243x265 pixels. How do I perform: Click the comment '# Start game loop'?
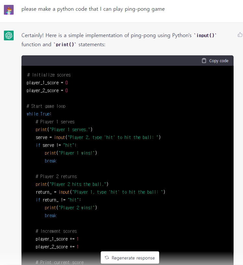[46, 106]
